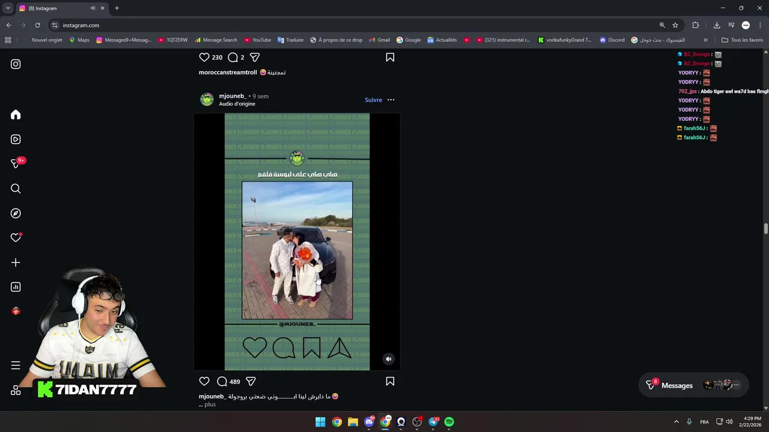Toggle the video sound speaker button

[389, 359]
